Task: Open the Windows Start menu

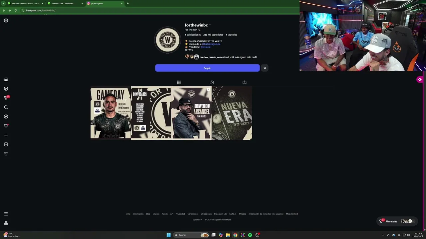Action: [168, 235]
